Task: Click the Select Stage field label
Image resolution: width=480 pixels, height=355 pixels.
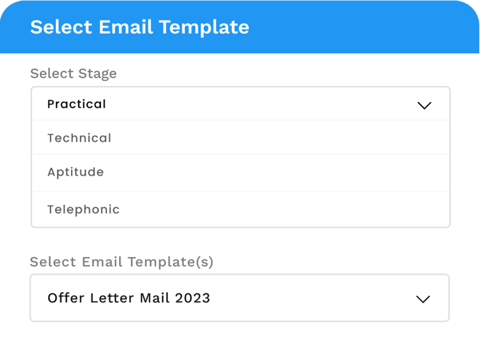Action: point(73,73)
